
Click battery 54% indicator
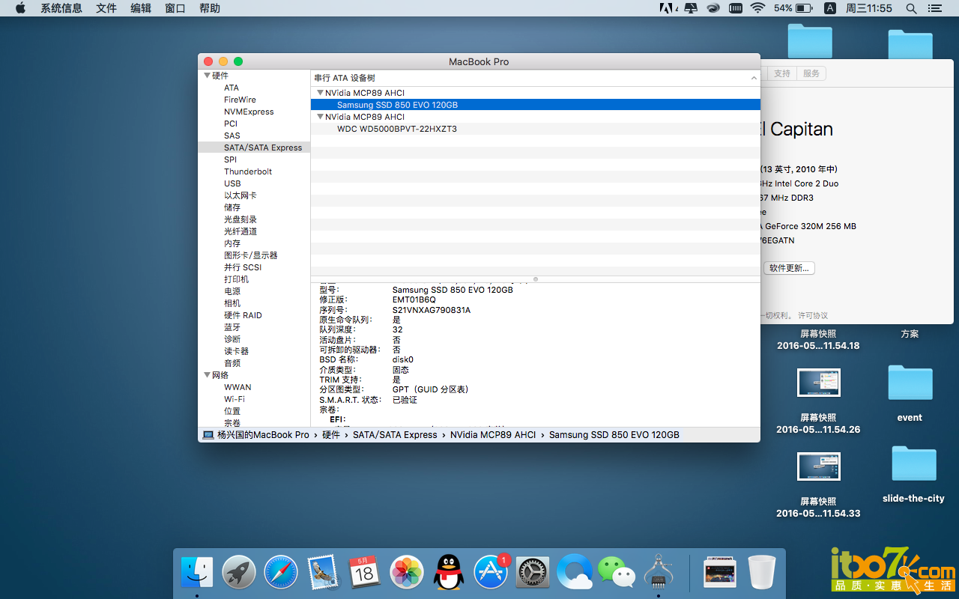pos(793,8)
